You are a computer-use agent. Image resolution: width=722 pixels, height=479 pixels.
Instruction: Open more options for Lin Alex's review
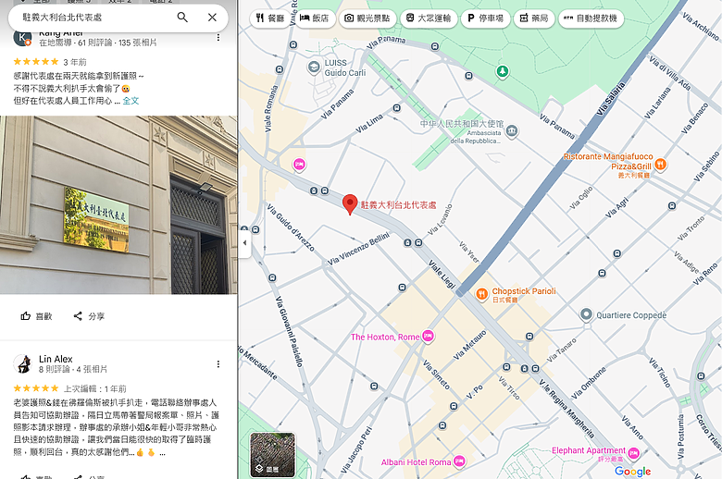click(x=218, y=364)
